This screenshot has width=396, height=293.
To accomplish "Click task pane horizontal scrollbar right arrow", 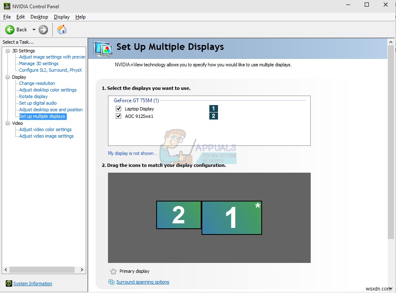I will point(82,270).
